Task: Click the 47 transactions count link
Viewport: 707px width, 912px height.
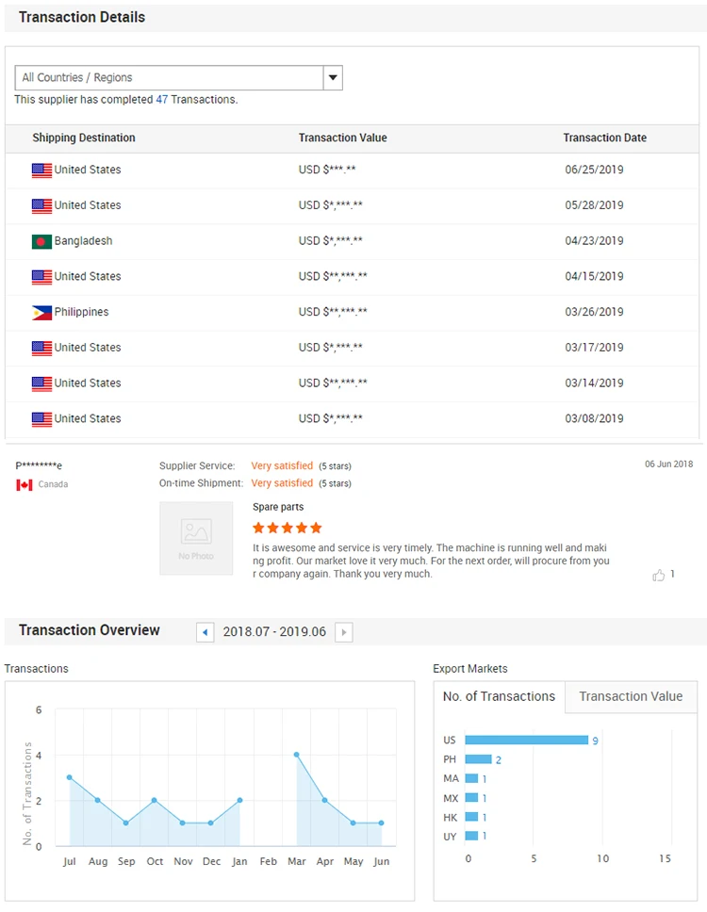Action: coord(162,100)
